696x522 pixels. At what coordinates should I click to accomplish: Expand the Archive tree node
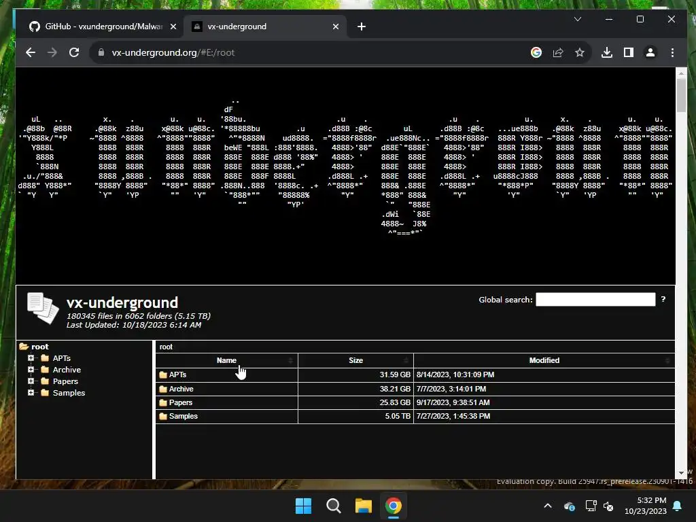pos(31,369)
